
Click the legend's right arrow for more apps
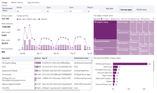point(153,19)
